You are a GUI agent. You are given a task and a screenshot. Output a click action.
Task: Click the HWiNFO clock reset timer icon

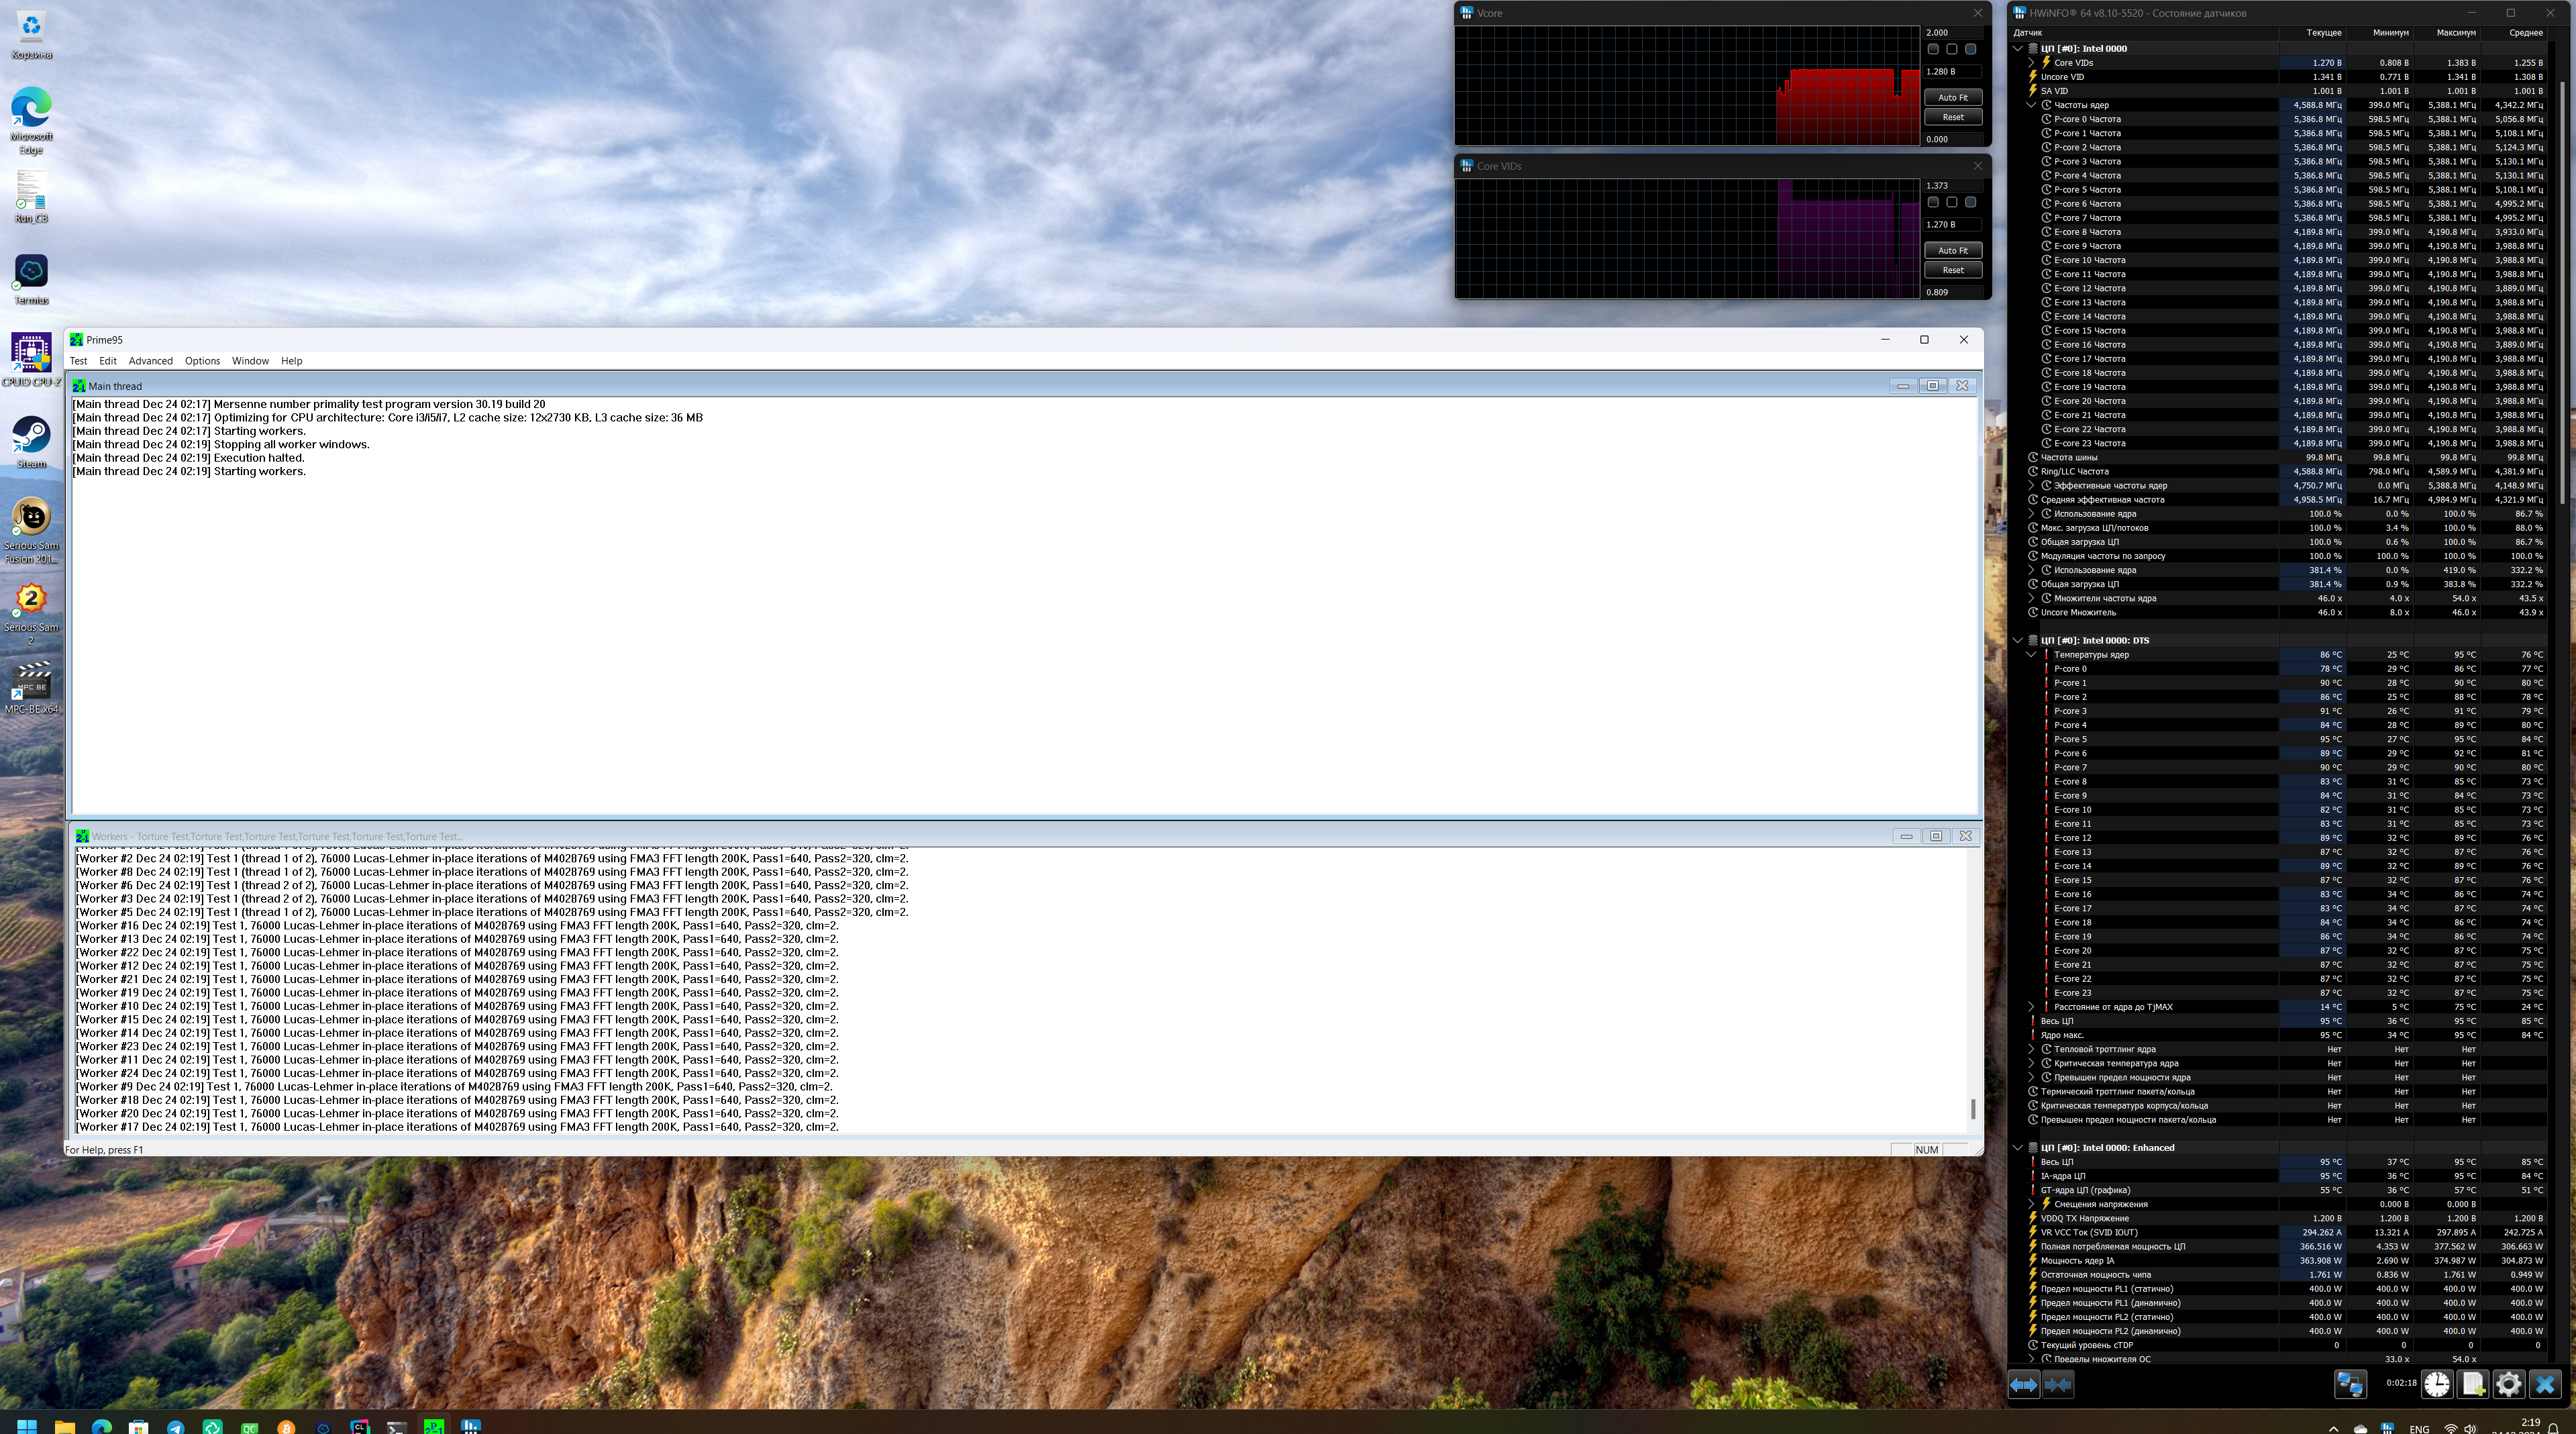coord(2437,1385)
